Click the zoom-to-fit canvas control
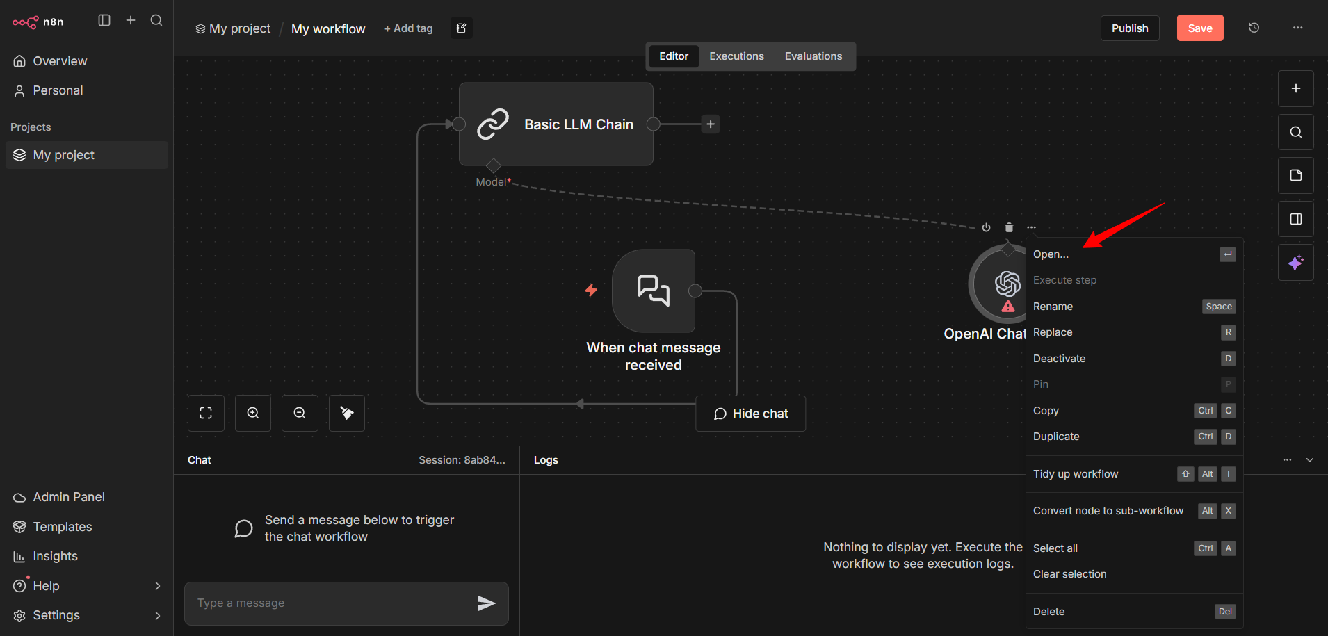 coord(206,413)
